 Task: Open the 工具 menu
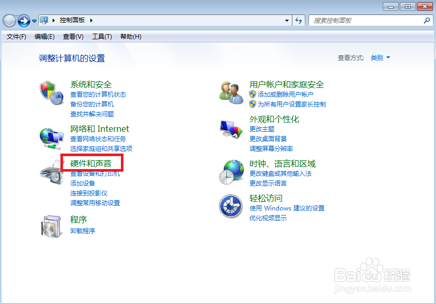coord(101,36)
